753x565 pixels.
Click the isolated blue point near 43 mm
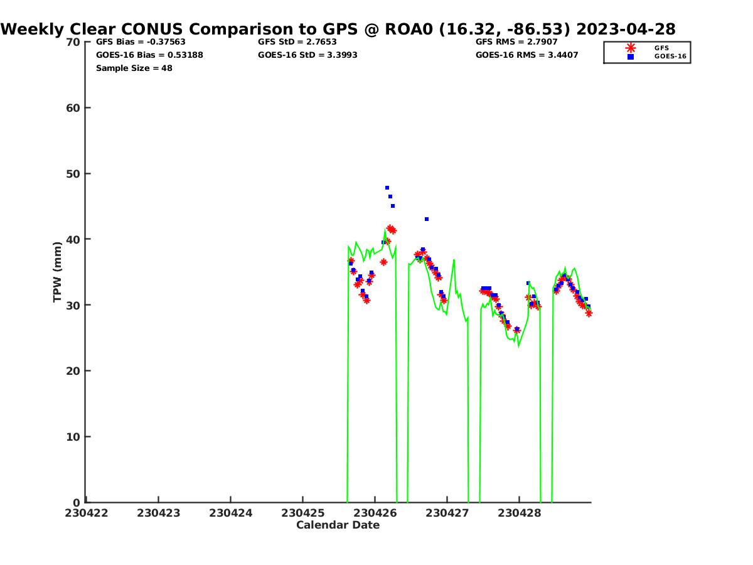coord(427,219)
